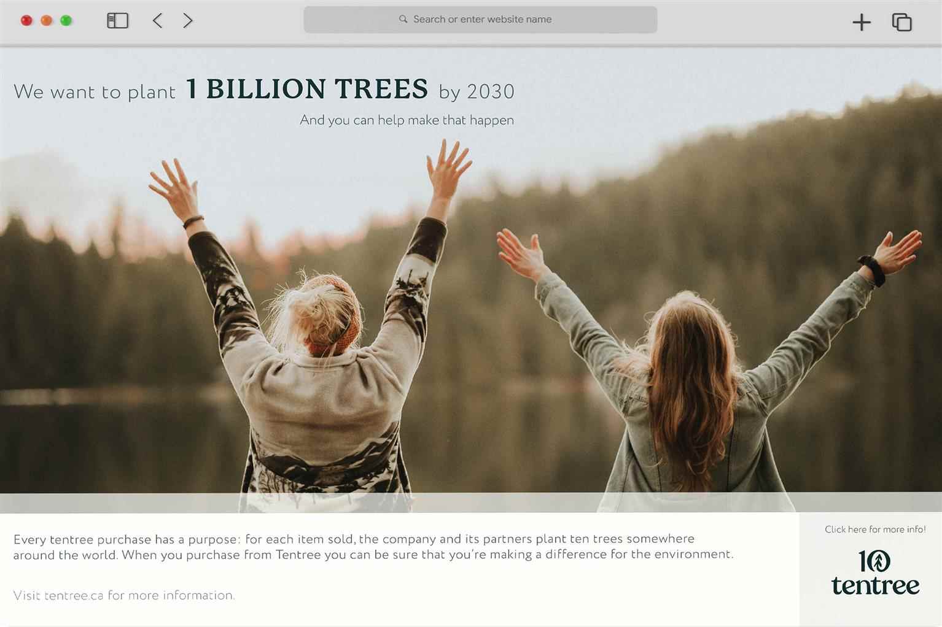Click 'And you can help make that happen'
This screenshot has width=942, height=627.
click(x=407, y=120)
